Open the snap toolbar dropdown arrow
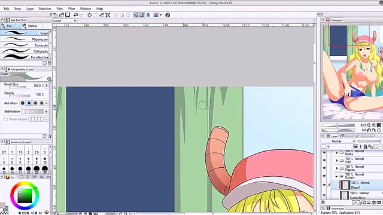The image size is (383, 215). tap(161, 15)
